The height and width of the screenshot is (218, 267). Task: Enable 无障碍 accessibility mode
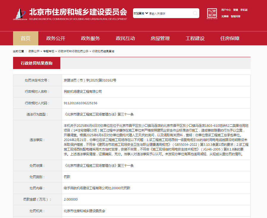tap(225, 16)
